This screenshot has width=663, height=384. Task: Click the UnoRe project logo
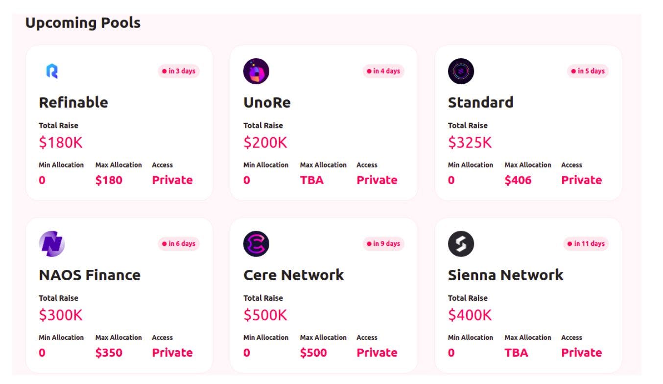[x=257, y=71]
